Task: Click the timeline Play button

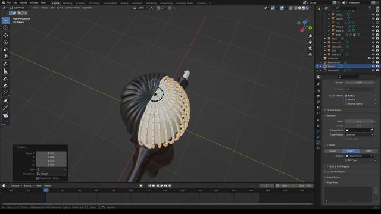Action: pyautogui.click(x=162, y=185)
